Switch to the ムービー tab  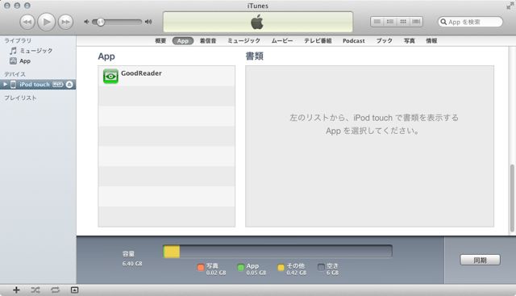pyautogui.click(x=282, y=41)
